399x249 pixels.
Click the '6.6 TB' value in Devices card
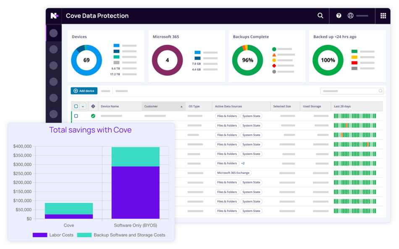pos(115,68)
